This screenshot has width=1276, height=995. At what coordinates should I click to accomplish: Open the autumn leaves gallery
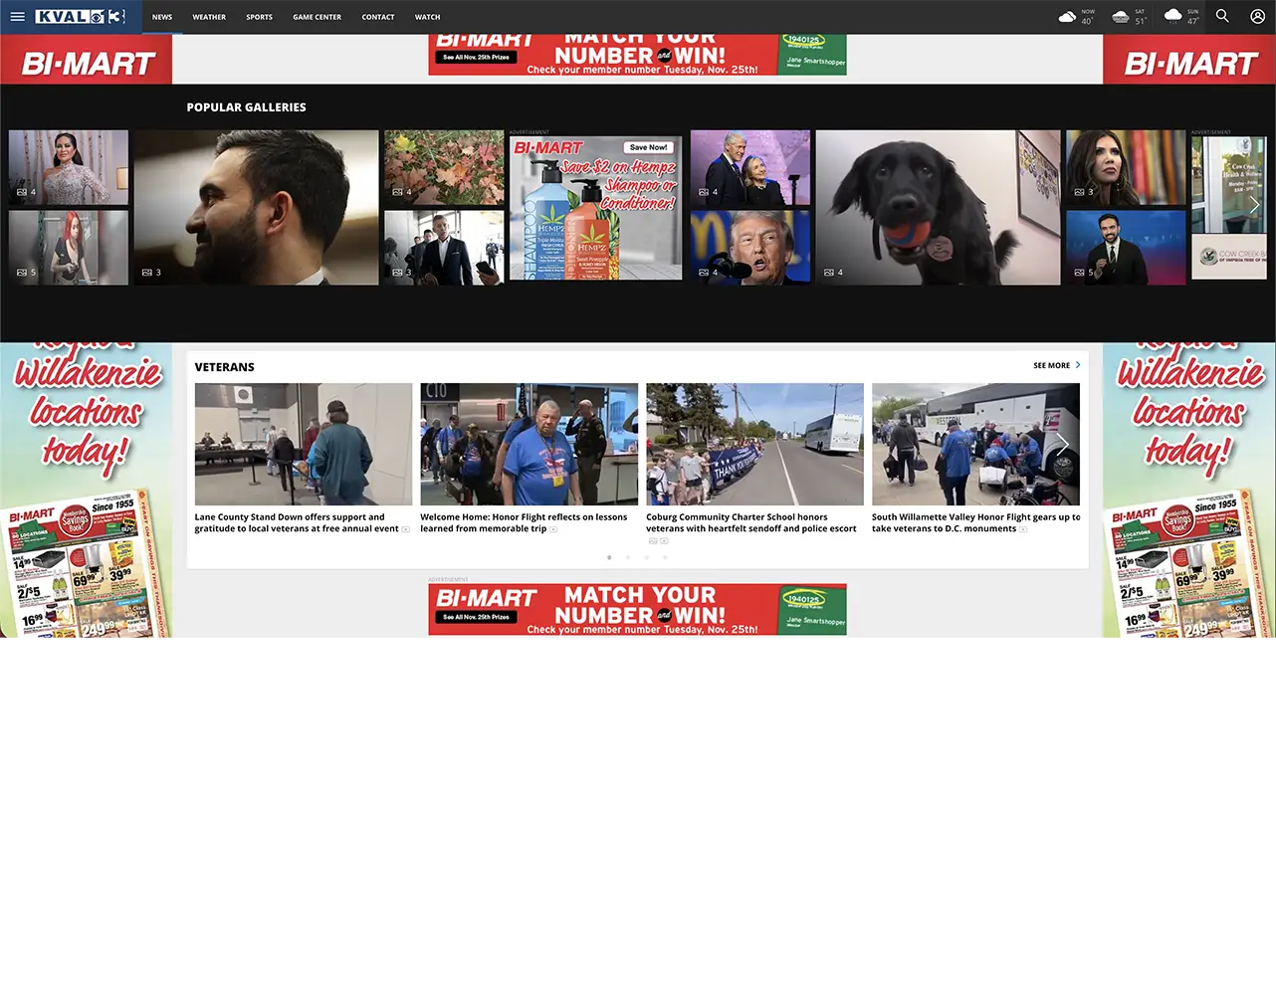(444, 167)
